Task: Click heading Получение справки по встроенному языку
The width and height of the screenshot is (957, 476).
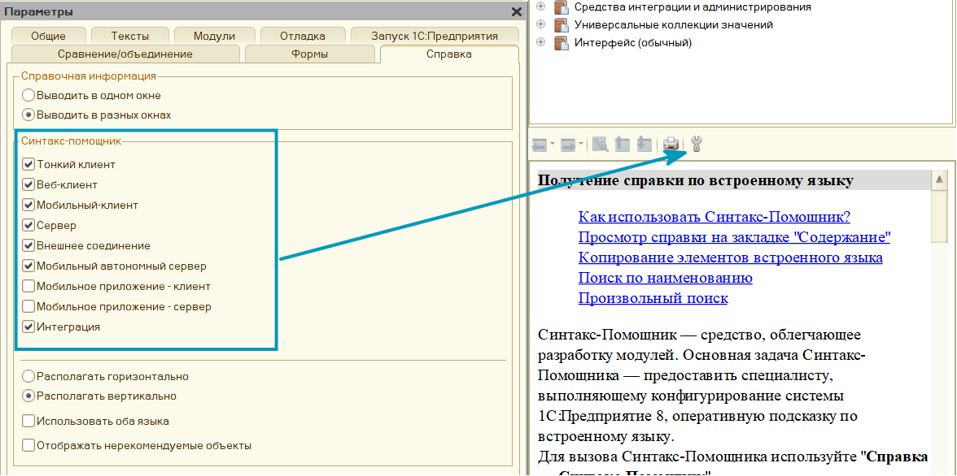Action: pyautogui.click(x=696, y=180)
